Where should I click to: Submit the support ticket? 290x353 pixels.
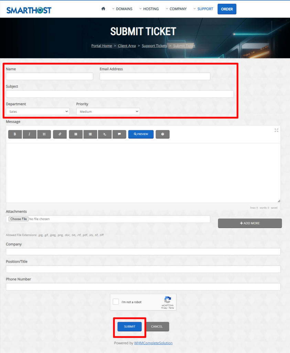click(x=130, y=326)
